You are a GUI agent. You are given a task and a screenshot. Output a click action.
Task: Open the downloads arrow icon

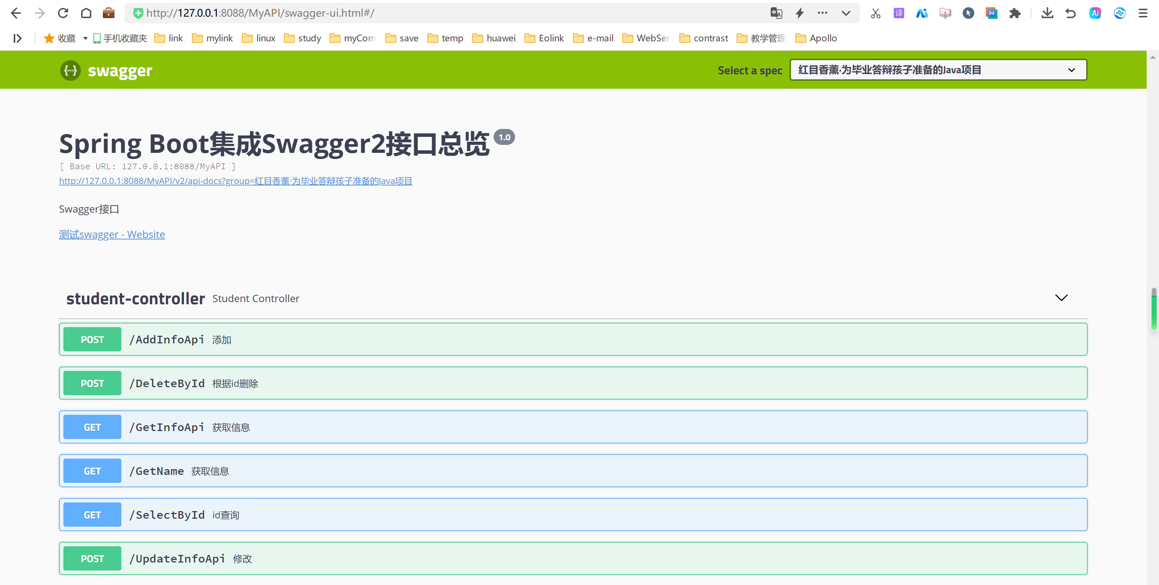pyautogui.click(x=1047, y=13)
